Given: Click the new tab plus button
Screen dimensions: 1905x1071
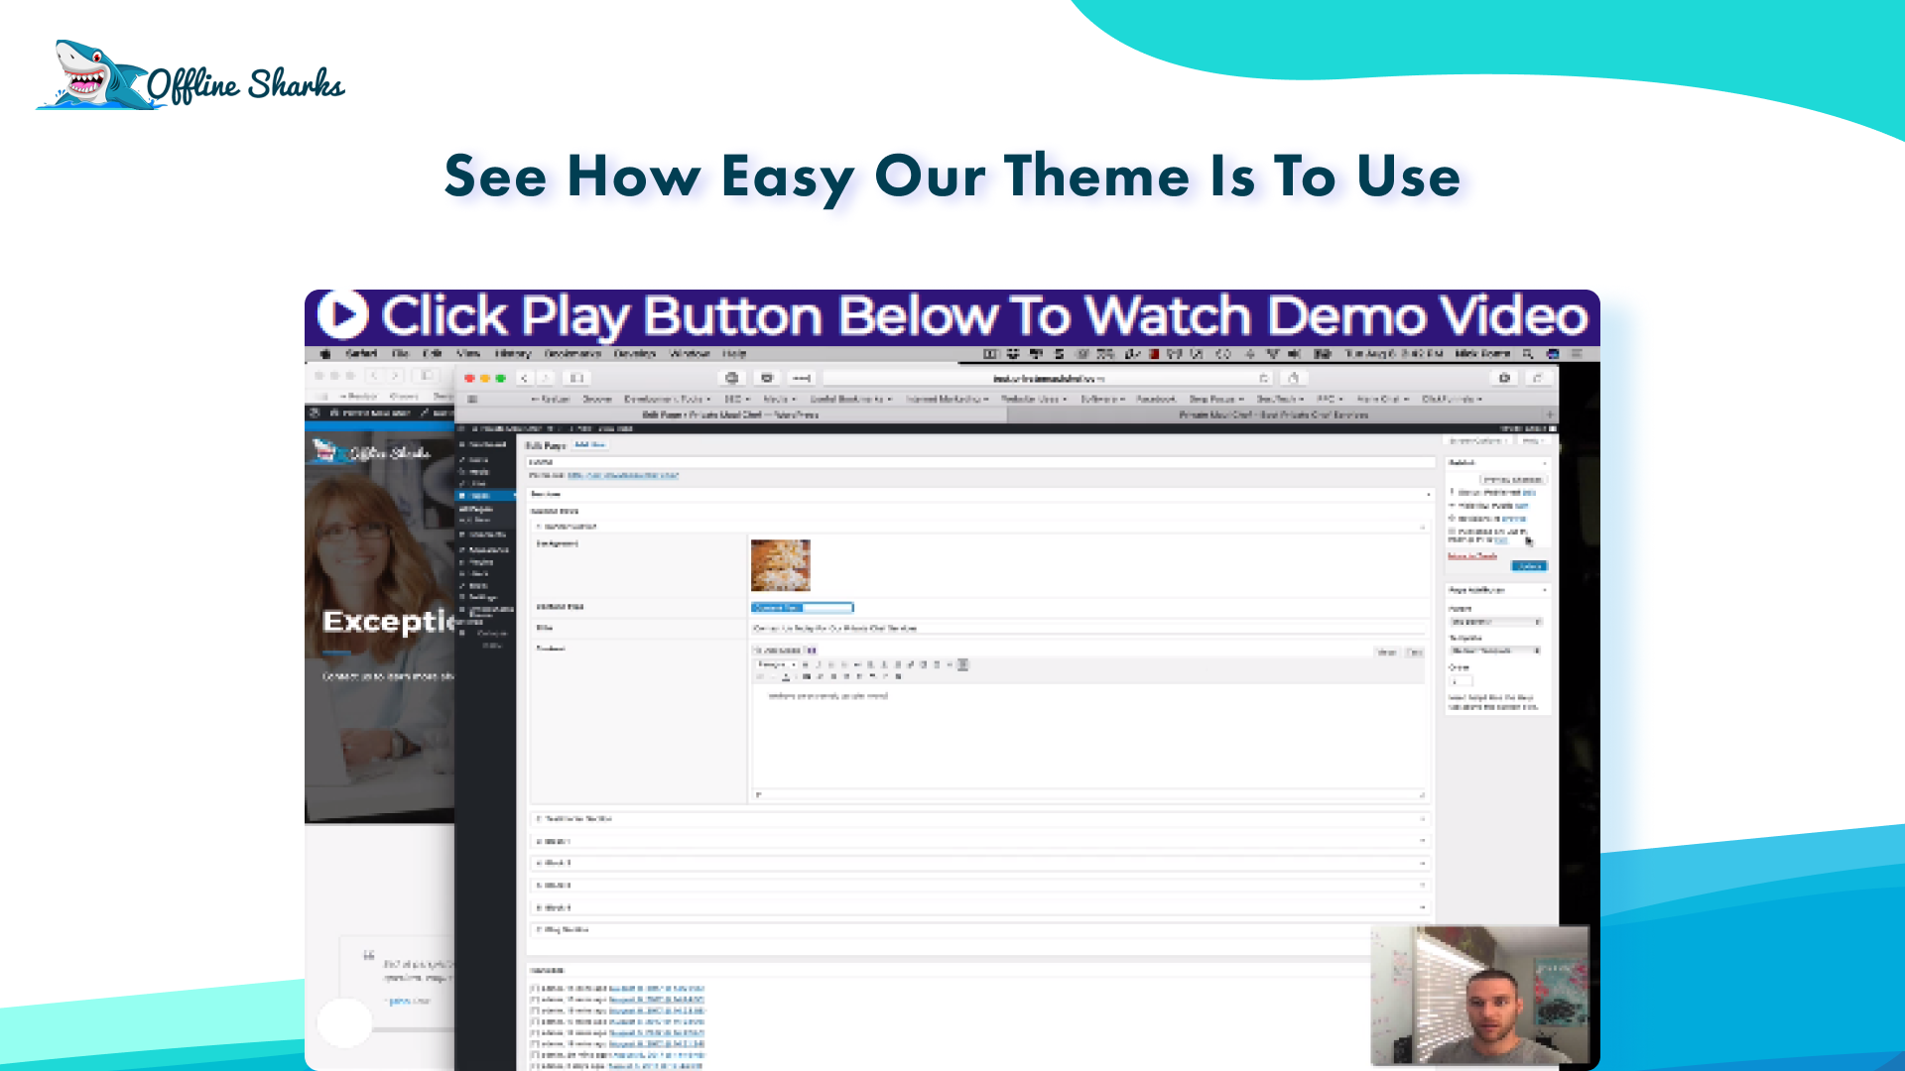Looking at the screenshot, I should coord(1549,415).
